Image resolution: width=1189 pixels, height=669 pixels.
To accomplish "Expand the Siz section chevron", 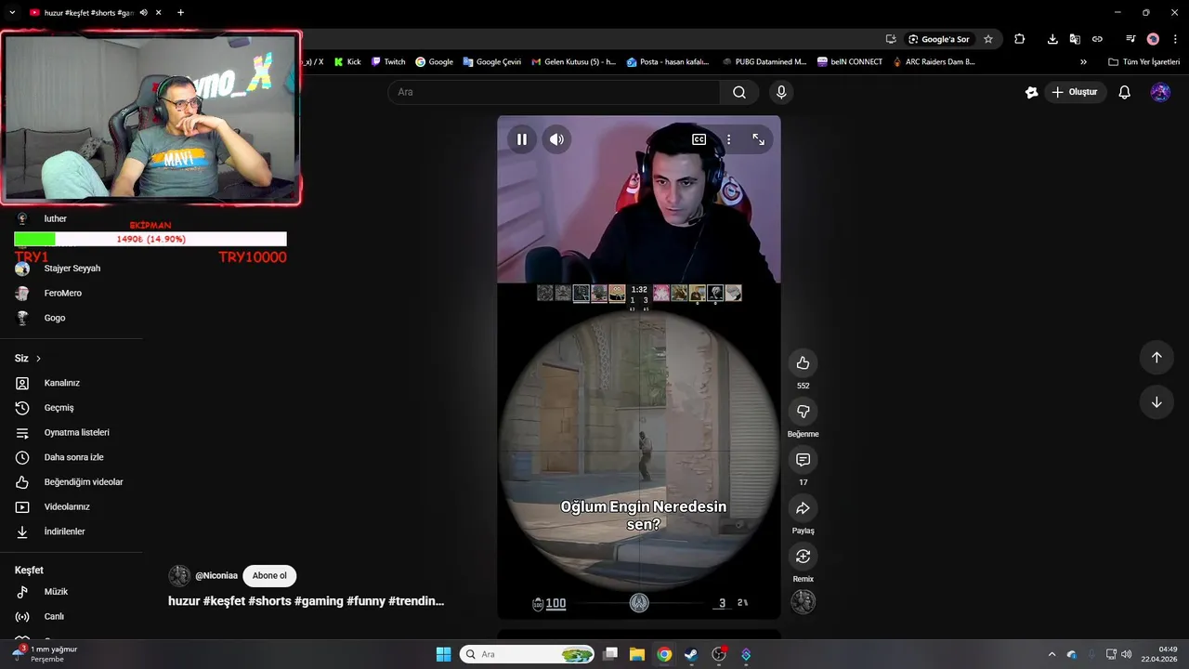I will (x=38, y=359).
